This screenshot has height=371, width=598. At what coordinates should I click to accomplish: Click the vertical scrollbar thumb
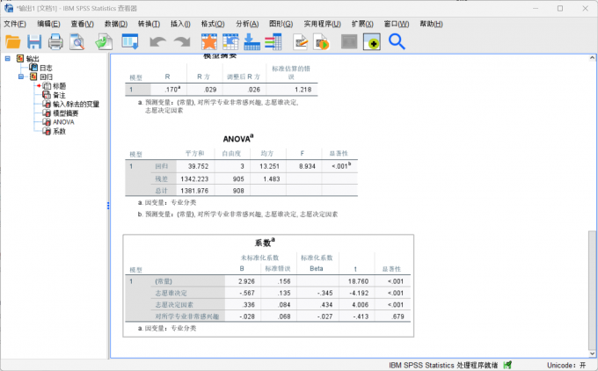592,289
